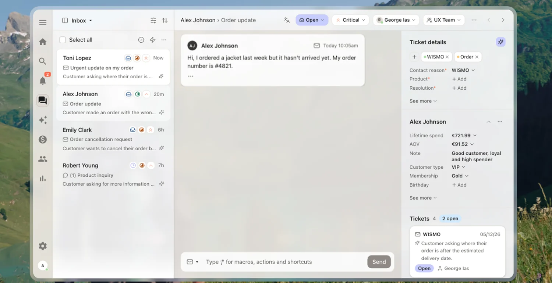Remove the WISMO tag
The width and height of the screenshot is (552, 283).
point(447,57)
